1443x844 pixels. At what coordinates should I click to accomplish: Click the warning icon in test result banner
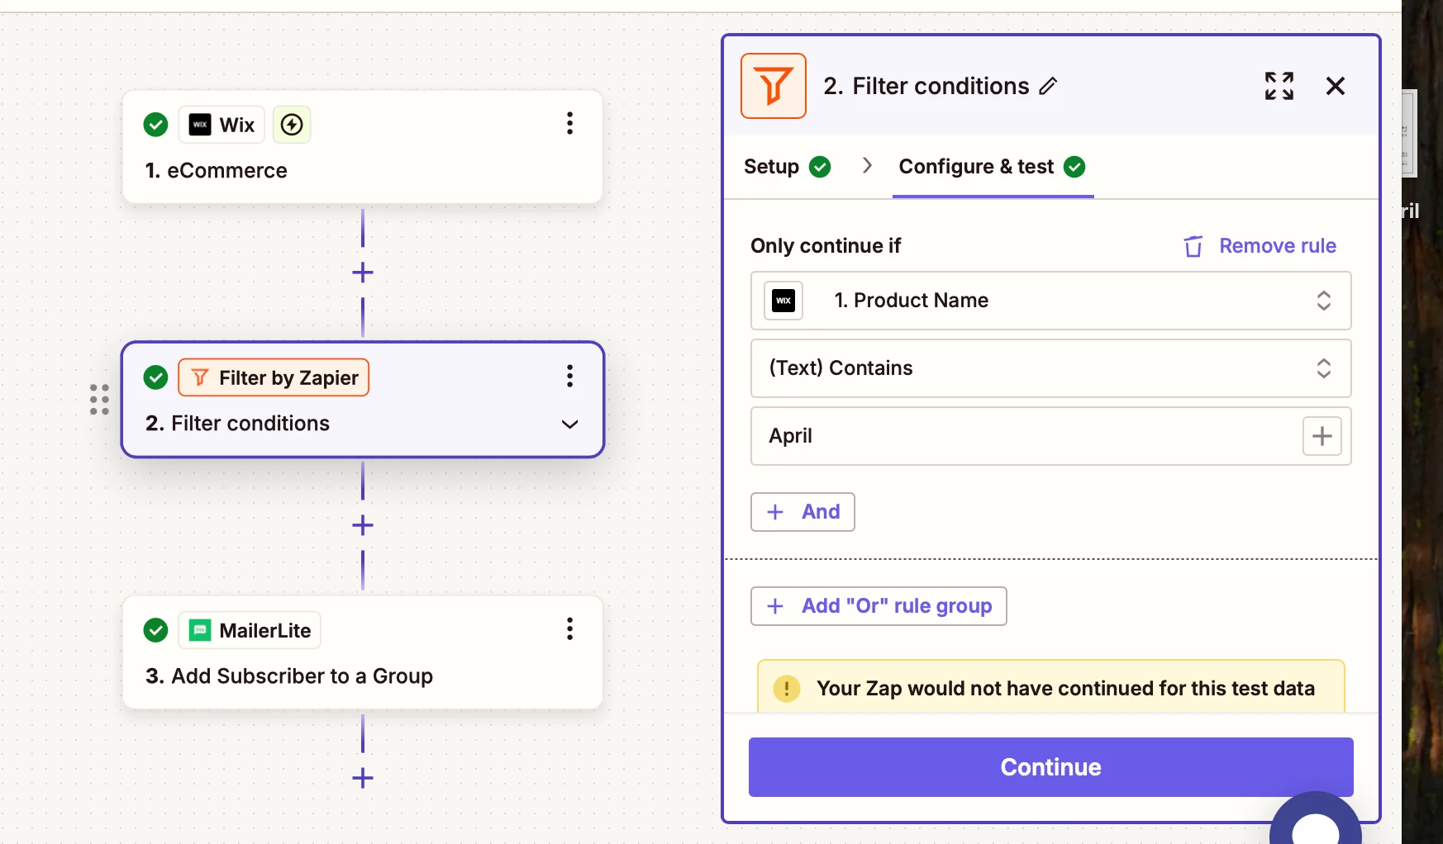787,688
